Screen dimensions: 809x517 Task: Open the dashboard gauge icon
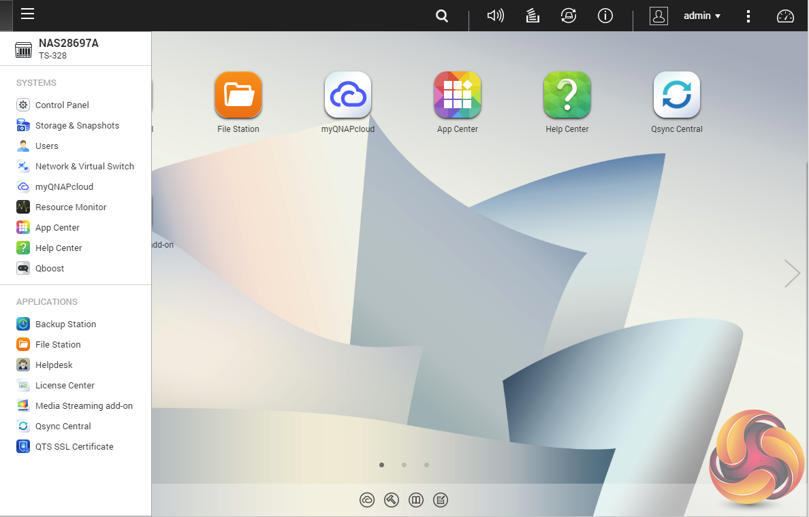pyautogui.click(x=785, y=16)
